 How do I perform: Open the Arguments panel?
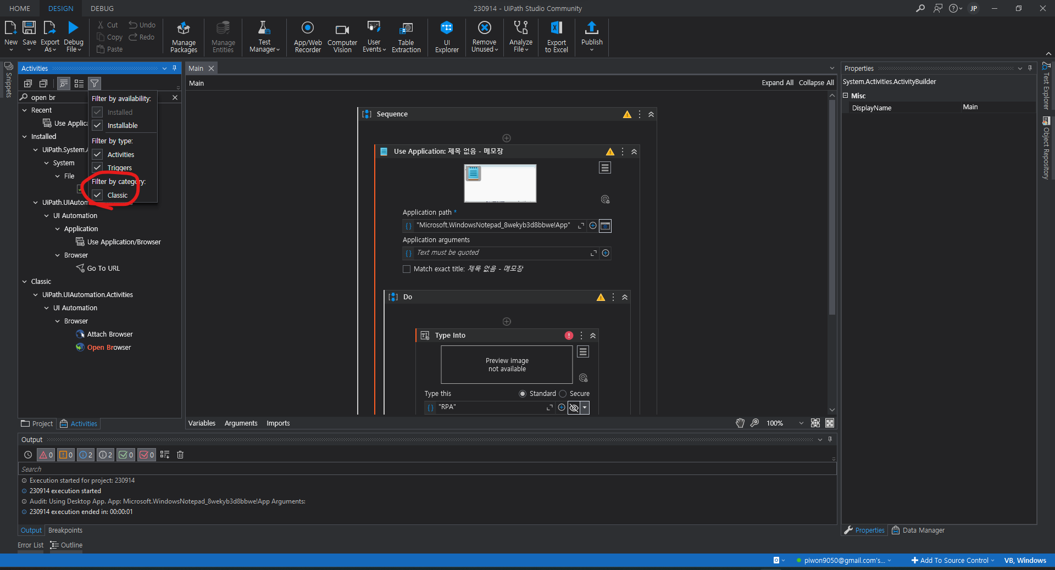tap(241, 423)
